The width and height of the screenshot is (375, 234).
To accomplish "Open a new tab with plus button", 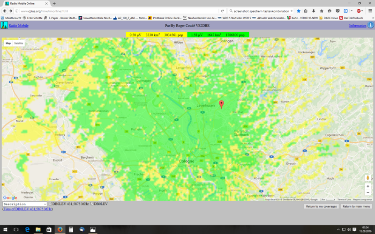I will pyautogui.click(x=54, y=4).
